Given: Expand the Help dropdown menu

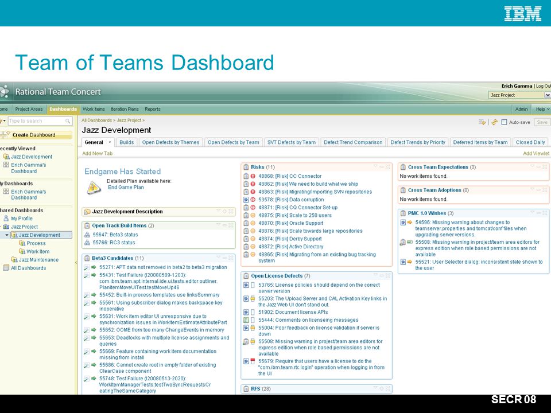Looking at the screenshot, I should (x=542, y=109).
